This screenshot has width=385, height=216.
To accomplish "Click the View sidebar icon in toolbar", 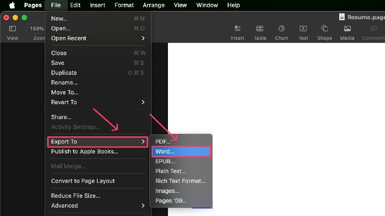I will (x=13, y=29).
